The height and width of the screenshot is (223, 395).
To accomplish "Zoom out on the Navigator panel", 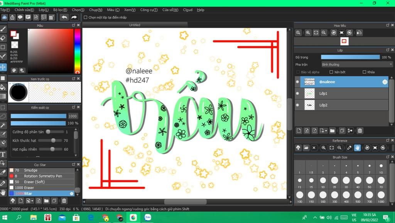I will (x=324, y=32).
